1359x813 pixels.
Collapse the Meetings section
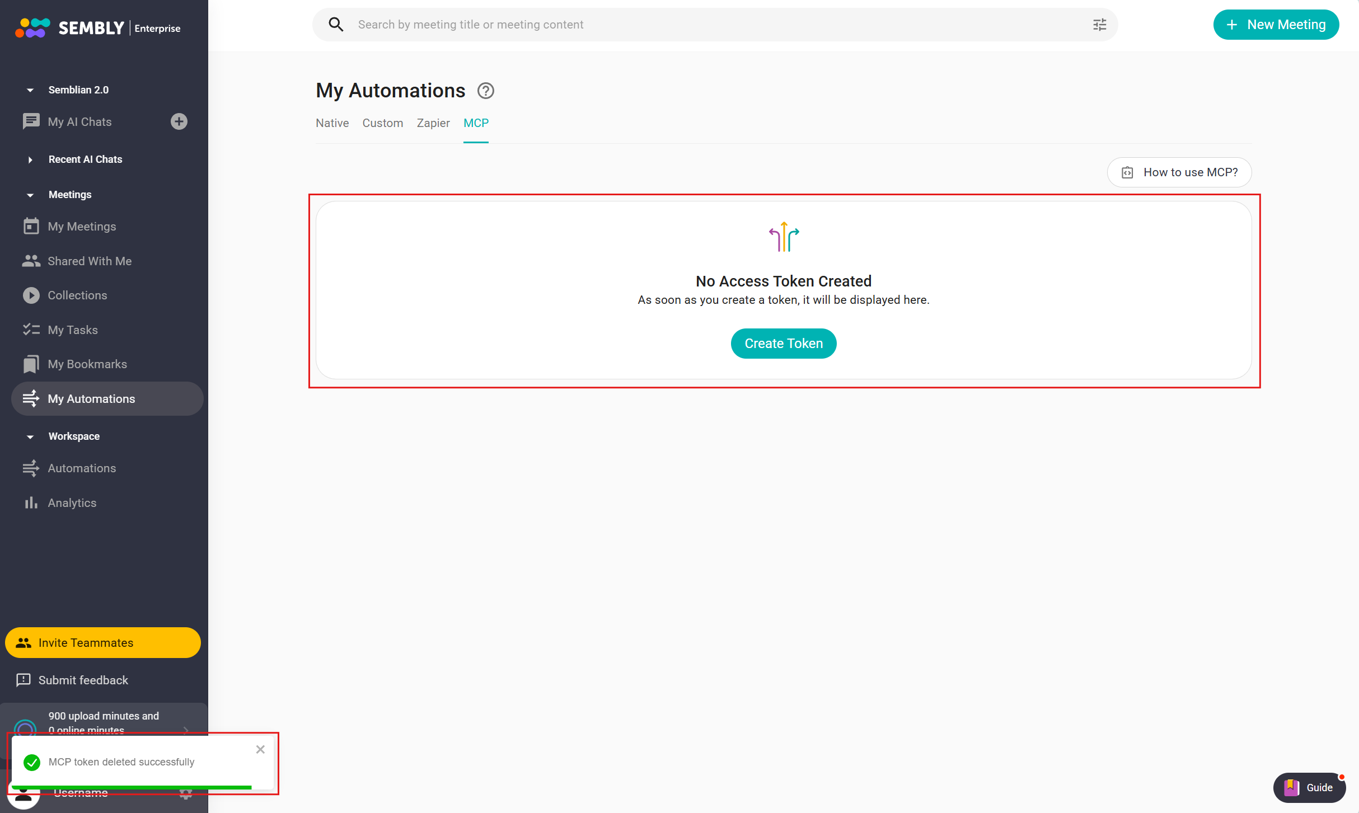click(x=30, y=195)
